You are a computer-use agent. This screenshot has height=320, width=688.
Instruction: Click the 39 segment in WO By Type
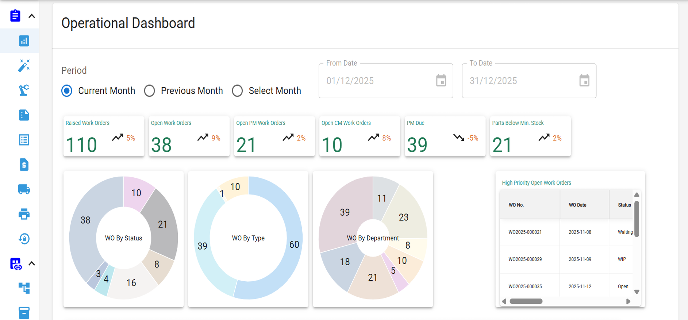coord(202,246)
